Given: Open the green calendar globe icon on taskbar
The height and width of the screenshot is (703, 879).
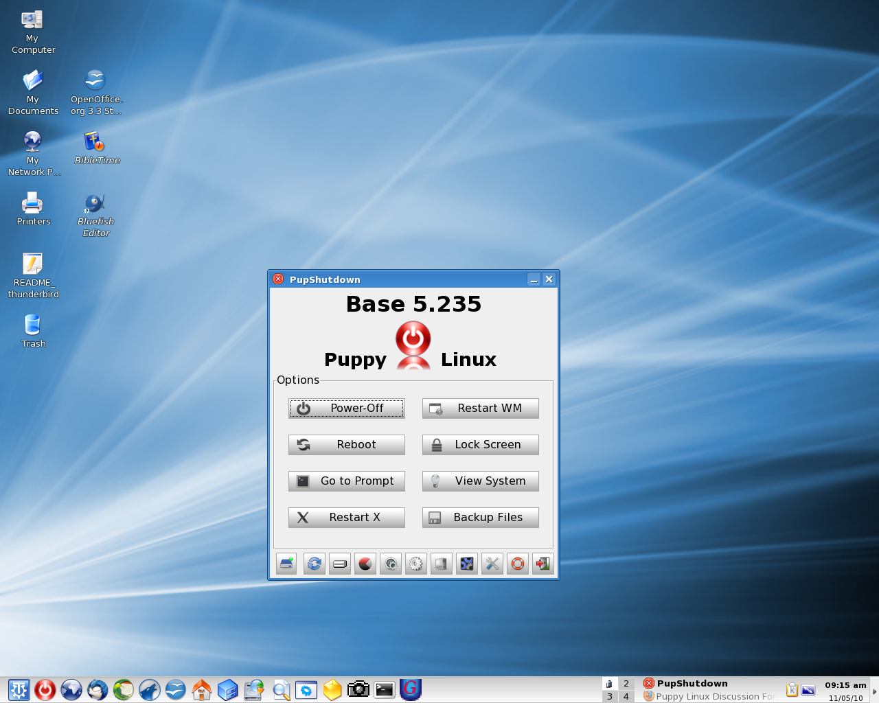Looking at the screenshot, I should coord(124,689).
